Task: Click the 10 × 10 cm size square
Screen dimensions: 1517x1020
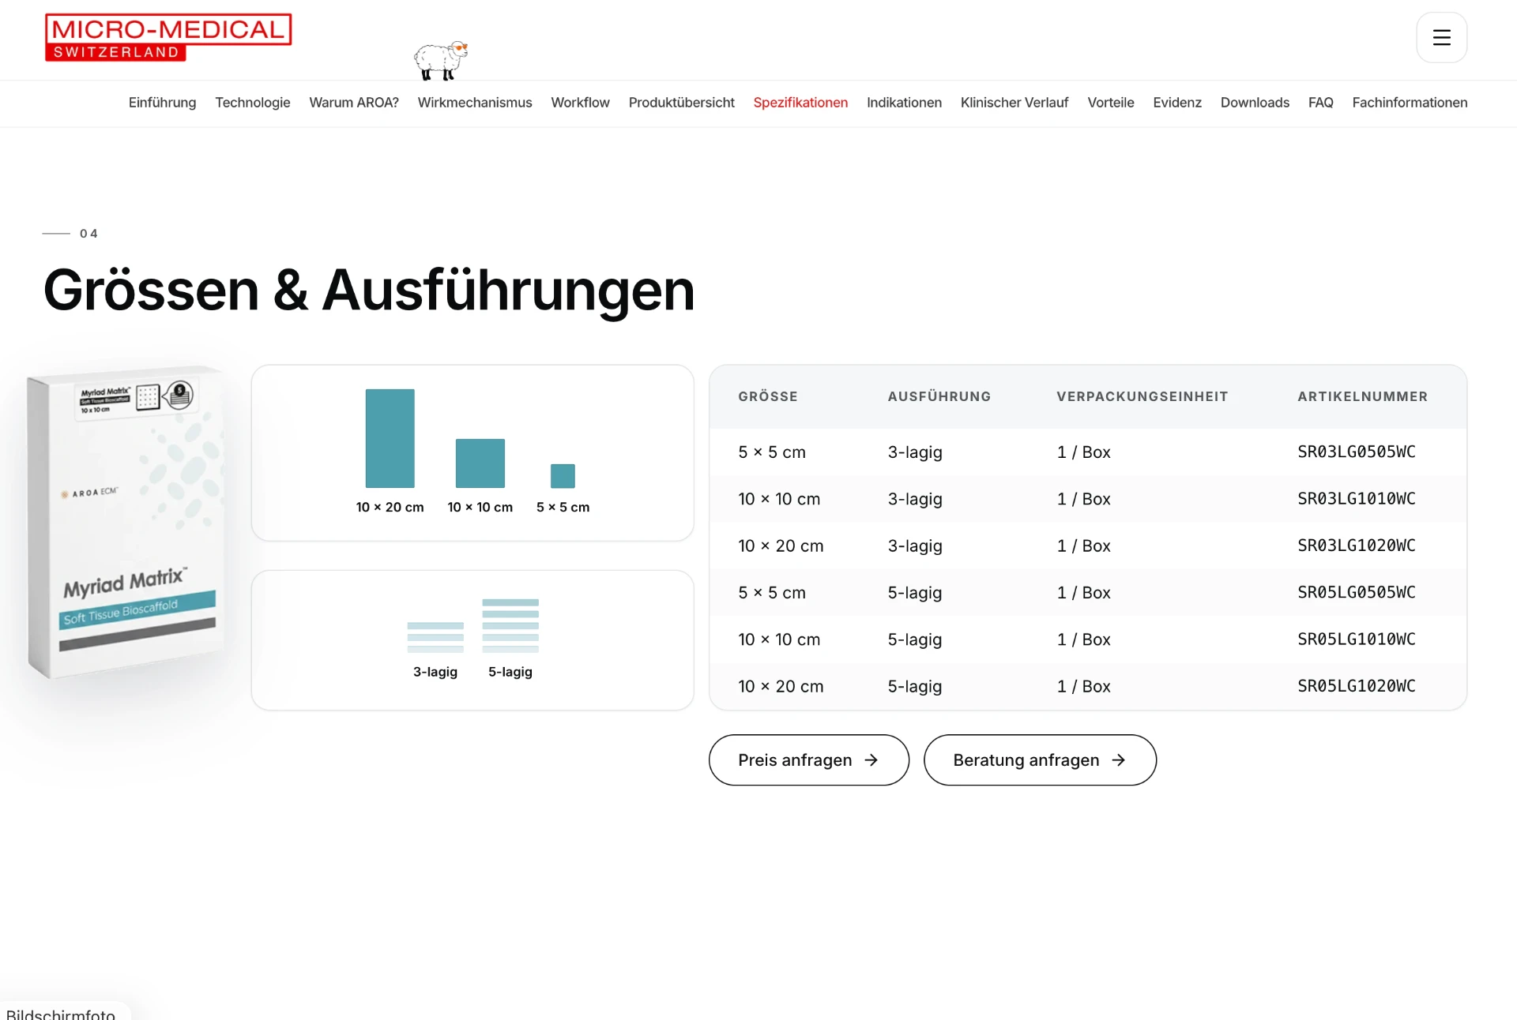Action: click(x=480, y=463)
